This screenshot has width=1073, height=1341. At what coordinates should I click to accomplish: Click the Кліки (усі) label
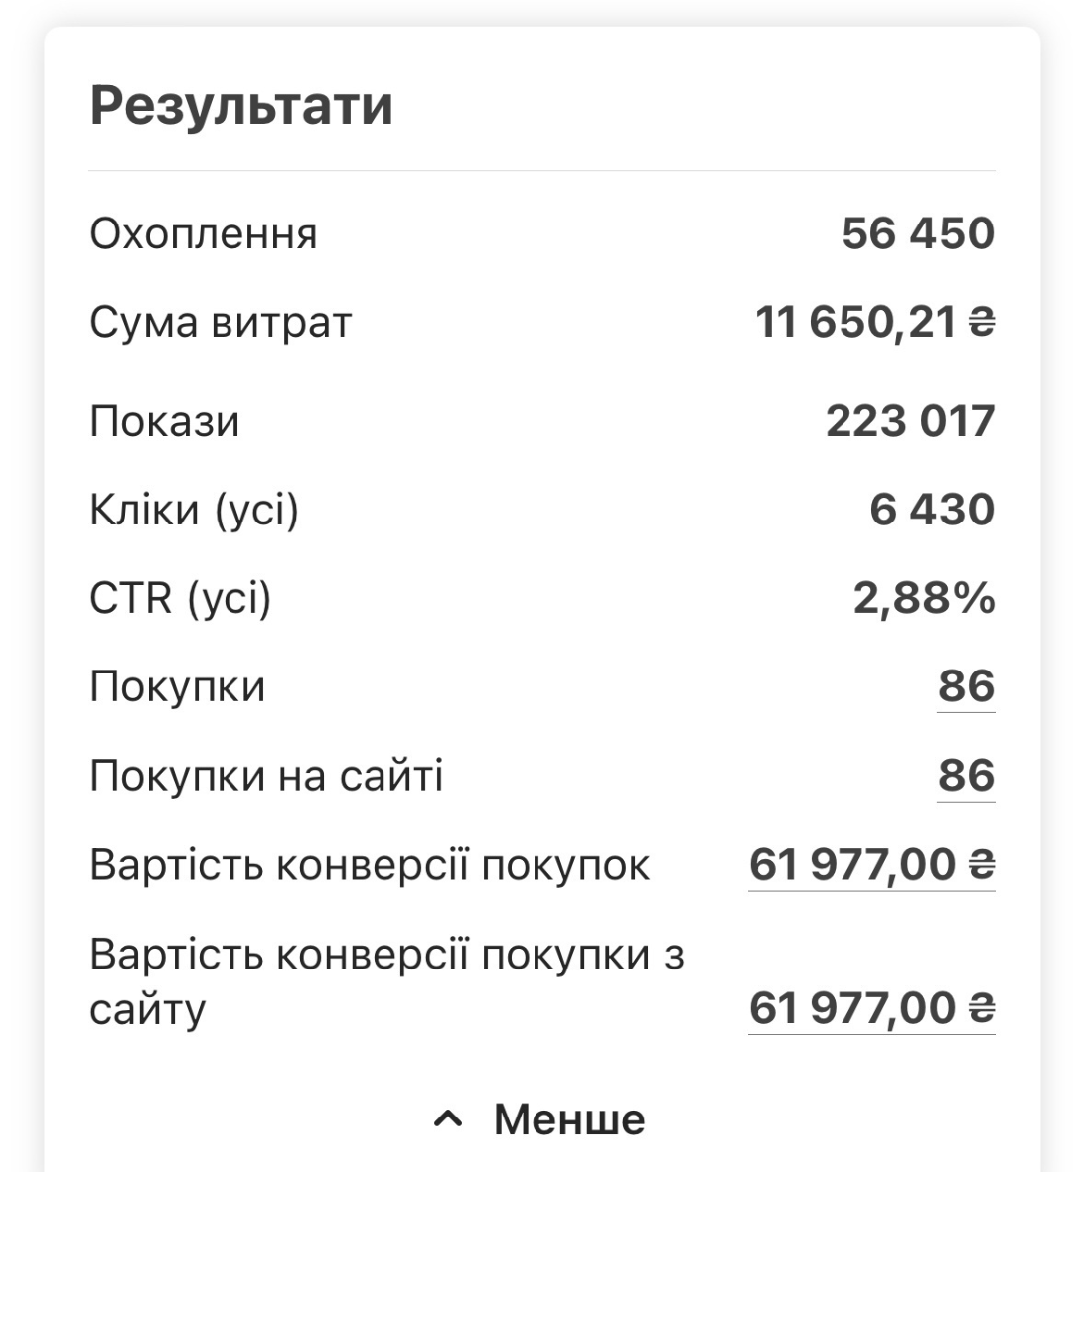point(195,510)
